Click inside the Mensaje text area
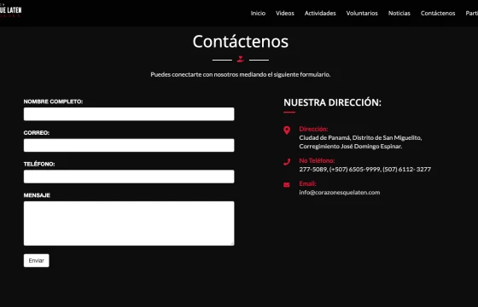 pyautogui.click(x=129, y=223)
